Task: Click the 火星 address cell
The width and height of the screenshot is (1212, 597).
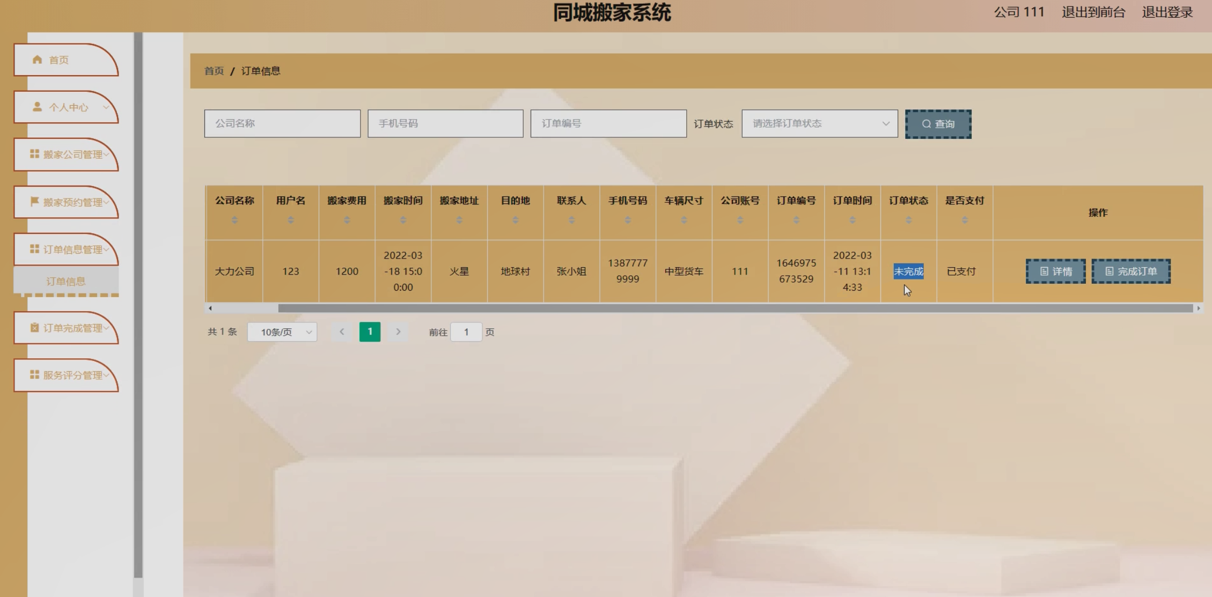Action: click(x=459, y=271)
